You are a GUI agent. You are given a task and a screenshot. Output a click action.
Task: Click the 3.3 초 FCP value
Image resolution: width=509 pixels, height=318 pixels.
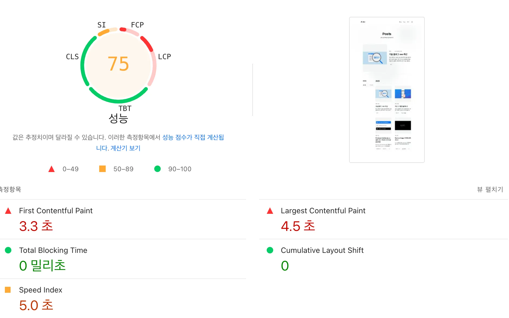point(36,226)
